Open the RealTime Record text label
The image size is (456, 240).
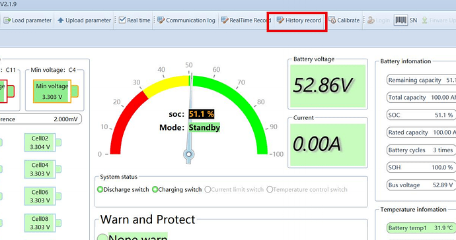point(250,20)
